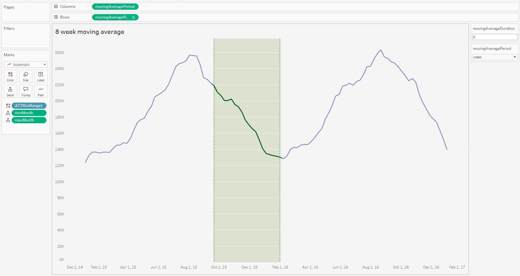
Task: Click the Aug 1, 16 x-axis label
Action: click(x=371, y=267)
